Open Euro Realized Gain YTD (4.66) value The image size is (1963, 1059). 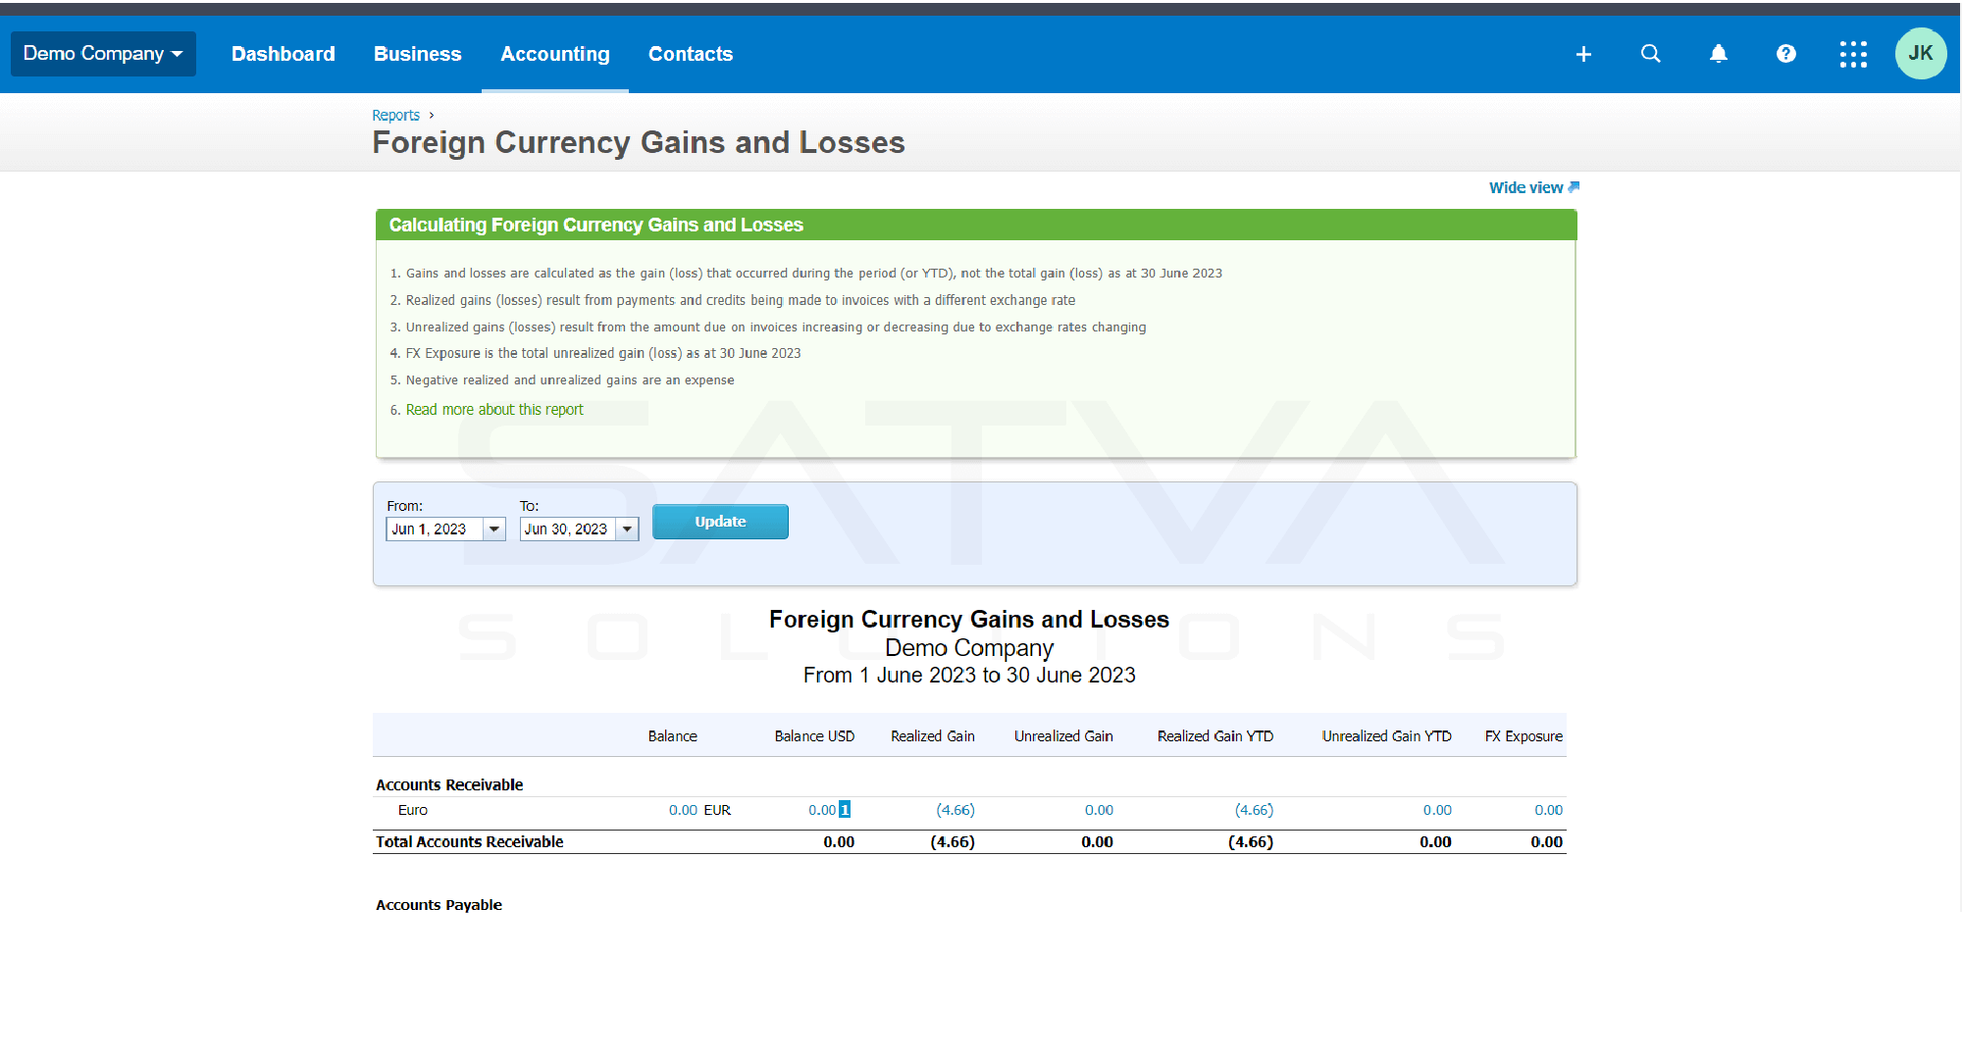pyautogui.click(x=1254, y=810)
